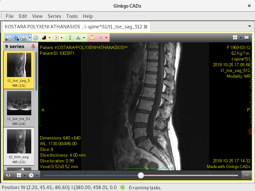Viewport: 255px width, 191px height.
Task: Toggle the eye visibility icon in bottom bar
Action: point(8,175)
